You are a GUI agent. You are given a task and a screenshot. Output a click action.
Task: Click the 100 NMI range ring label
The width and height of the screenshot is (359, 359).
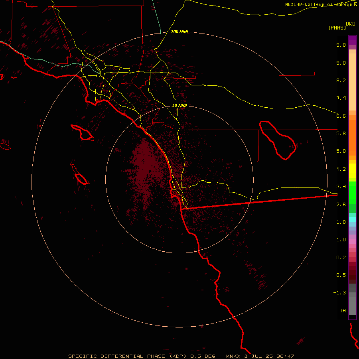click(x=179, y=32)
